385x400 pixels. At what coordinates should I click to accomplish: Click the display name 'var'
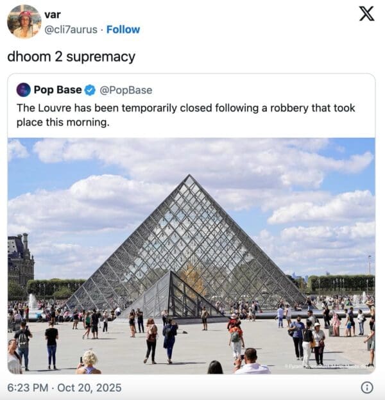53,15
